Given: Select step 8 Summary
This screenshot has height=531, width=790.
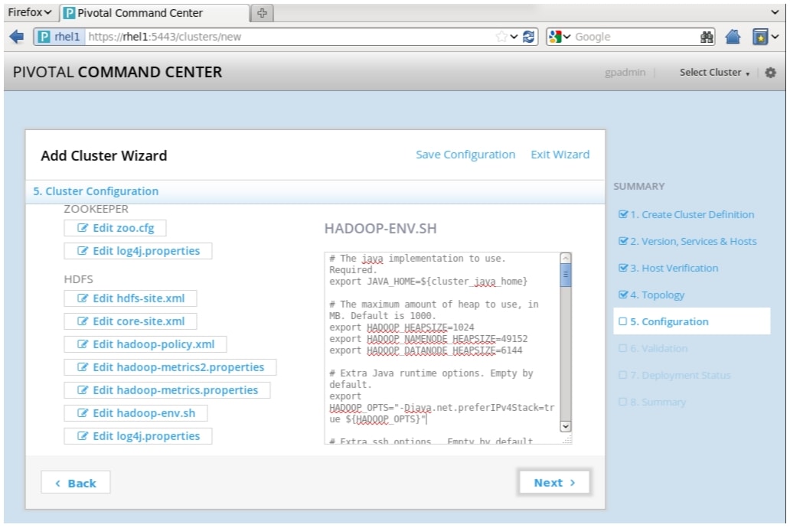Looking at the screenshot, I should tap(652, 402).
